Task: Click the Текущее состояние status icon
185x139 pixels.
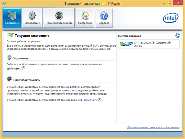Action: point(10,35)
